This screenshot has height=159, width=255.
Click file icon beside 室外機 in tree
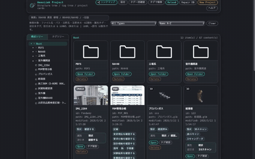(36, 93)
